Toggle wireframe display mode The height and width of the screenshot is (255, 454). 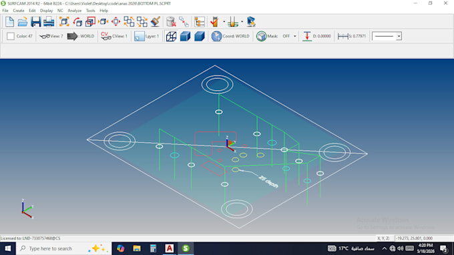[x=171, y=36]
